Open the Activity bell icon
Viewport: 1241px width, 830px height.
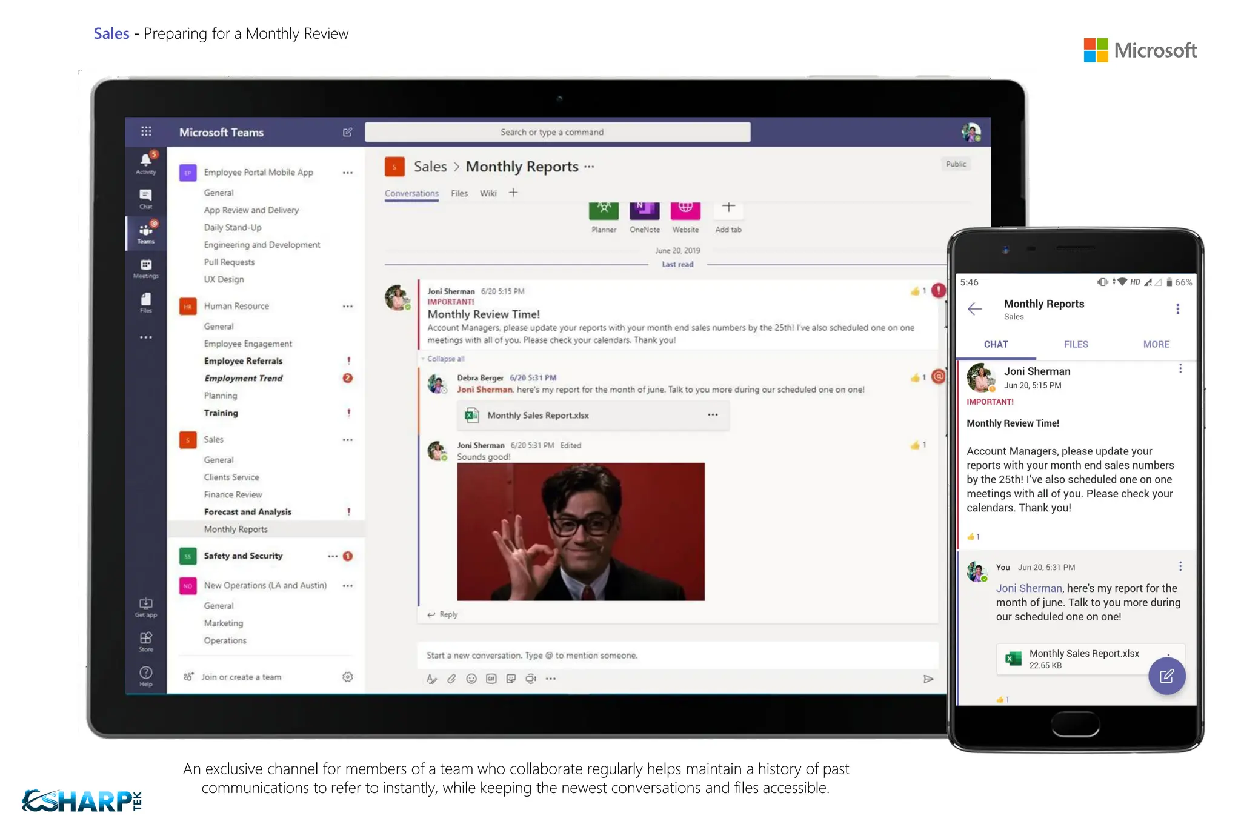point(145,164)
